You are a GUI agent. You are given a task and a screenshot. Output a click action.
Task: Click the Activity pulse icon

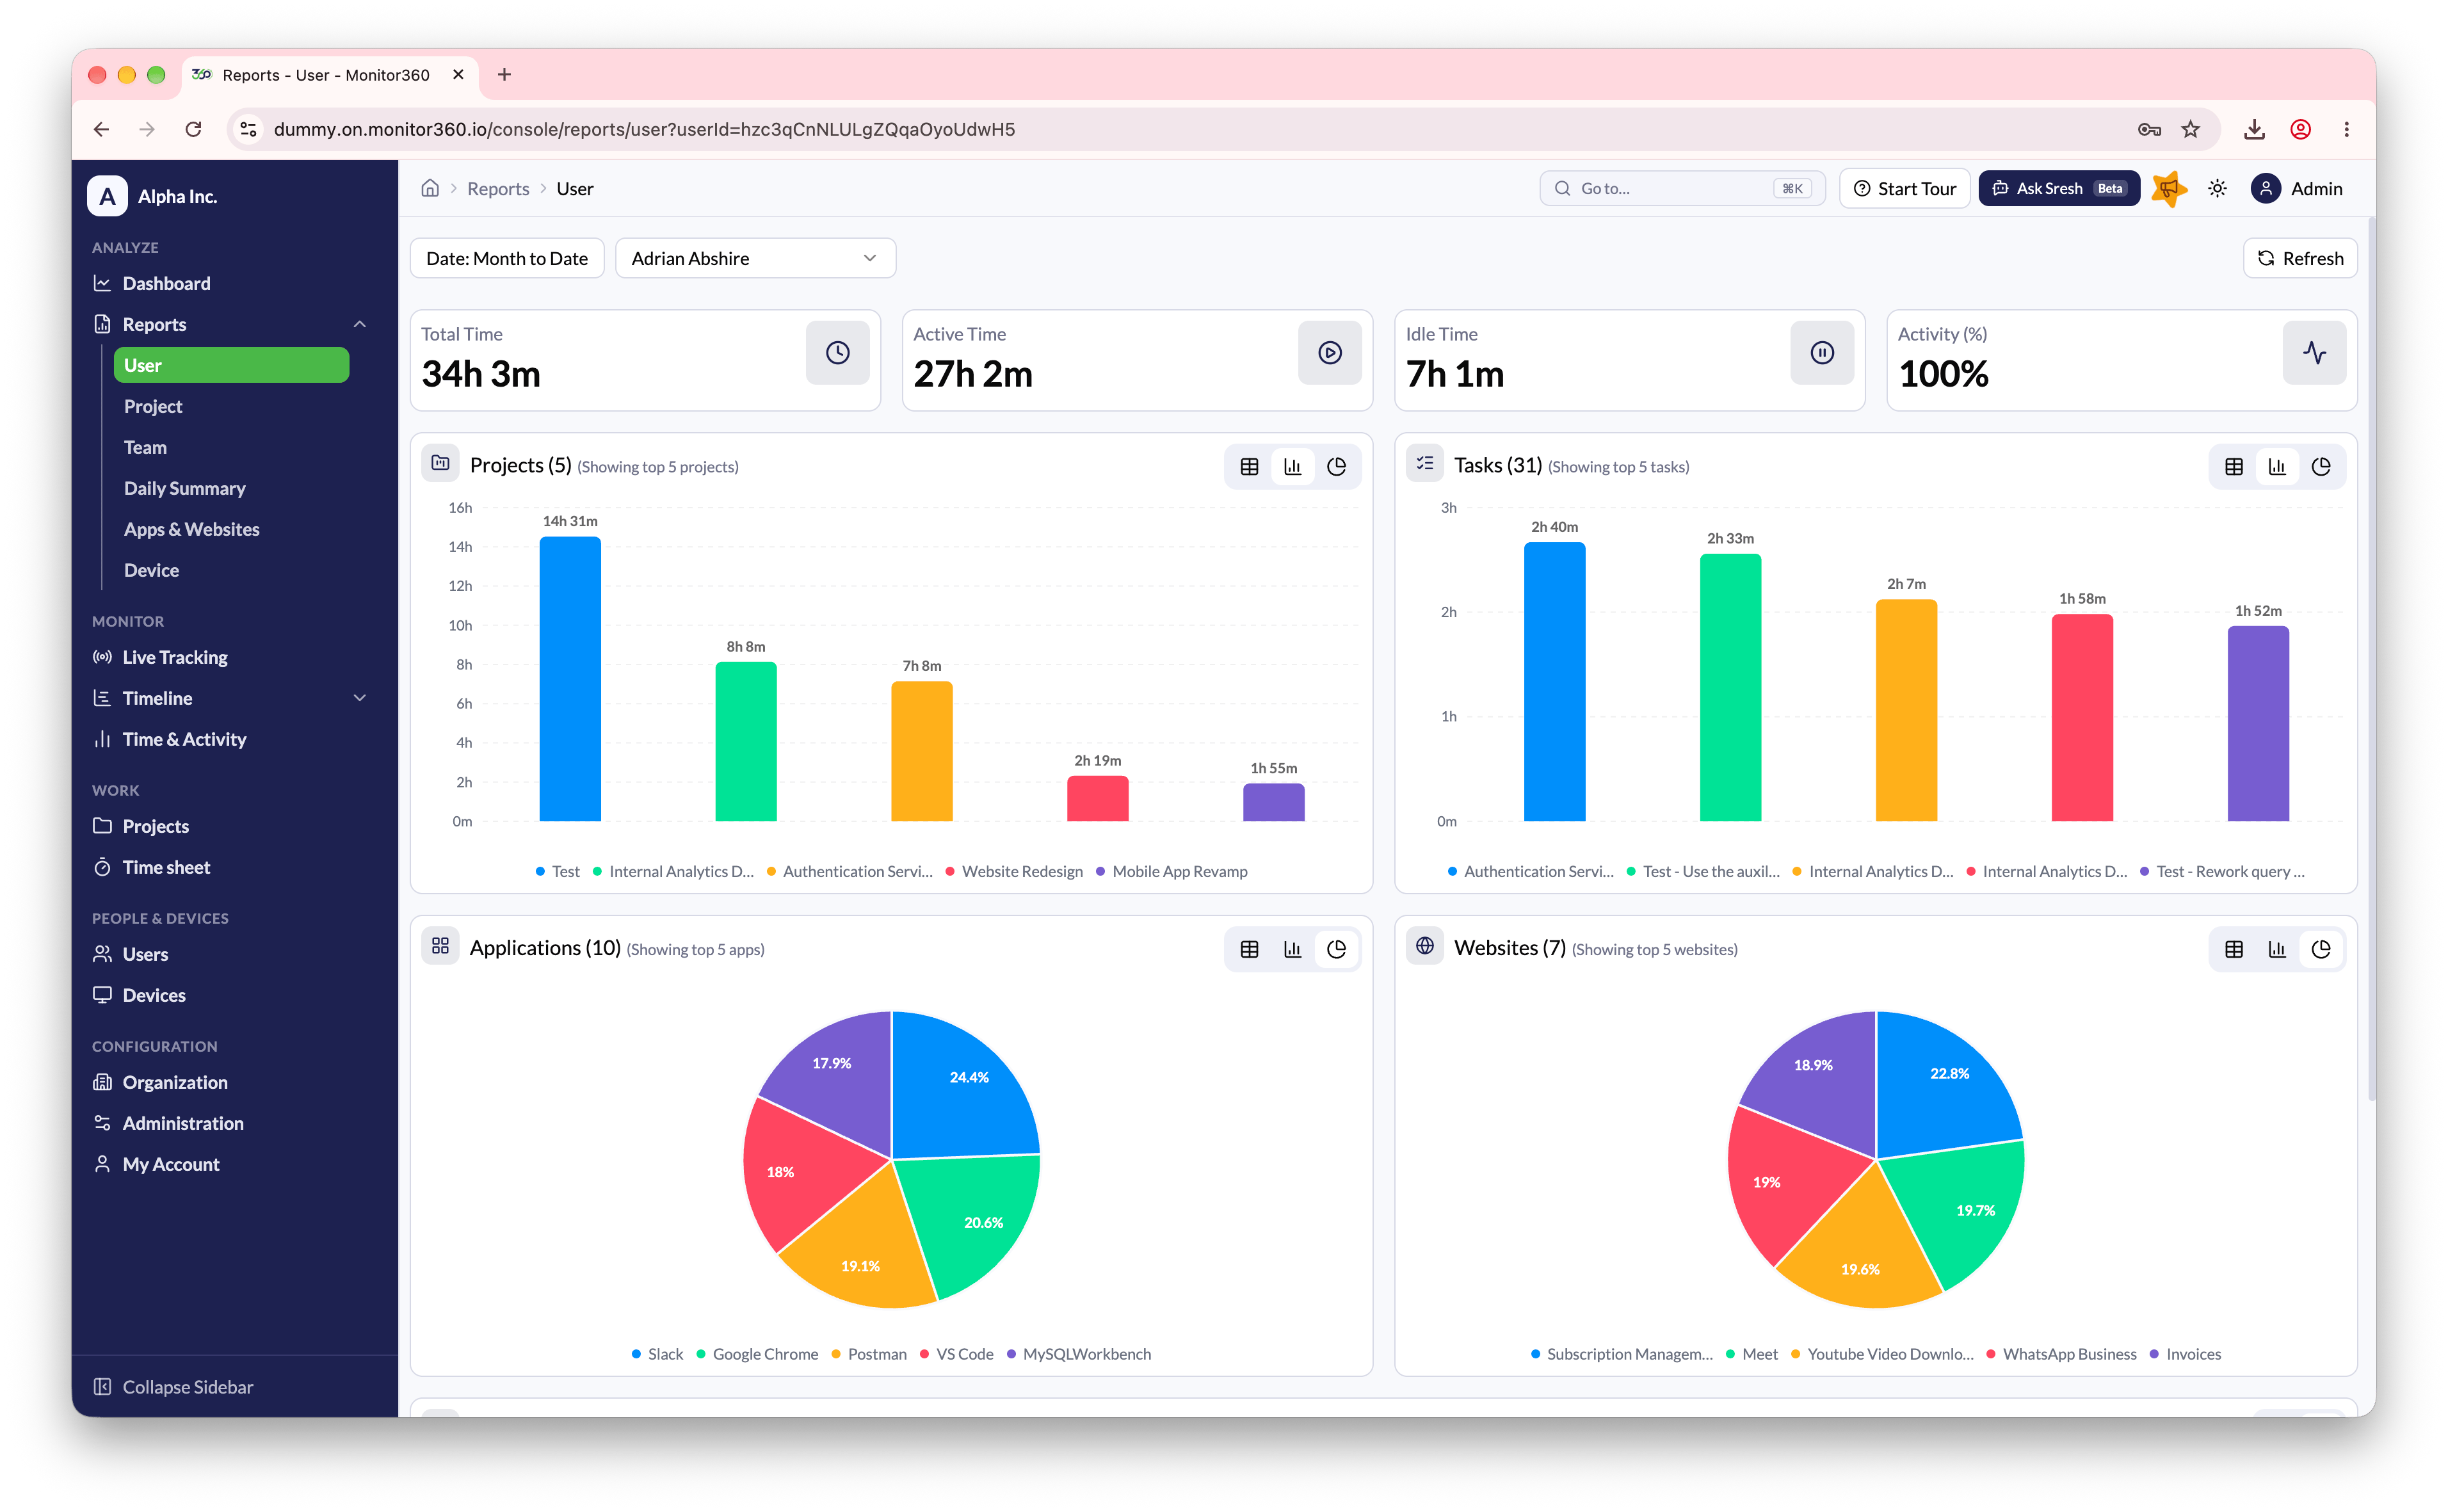point(2314,352)
